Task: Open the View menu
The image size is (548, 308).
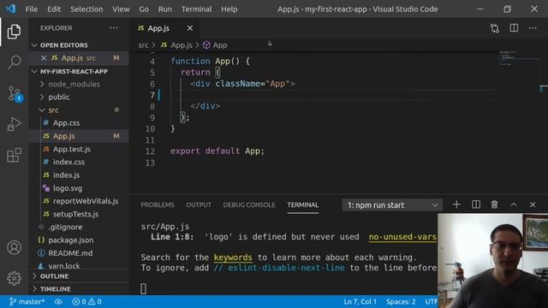Action: (121, 9)
